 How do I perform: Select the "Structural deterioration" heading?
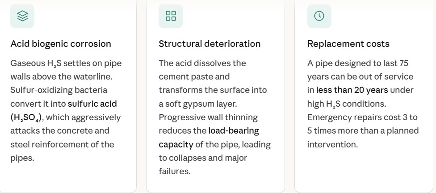pos(210,44)
